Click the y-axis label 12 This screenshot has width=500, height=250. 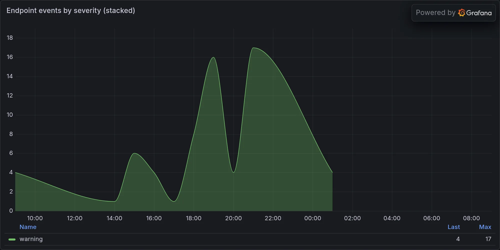click(x=10, y=95)
